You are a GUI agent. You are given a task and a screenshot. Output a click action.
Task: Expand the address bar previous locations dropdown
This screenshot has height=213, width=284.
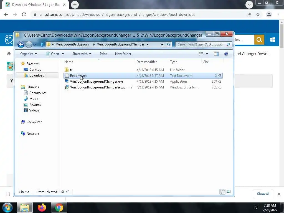coord(162,44)
